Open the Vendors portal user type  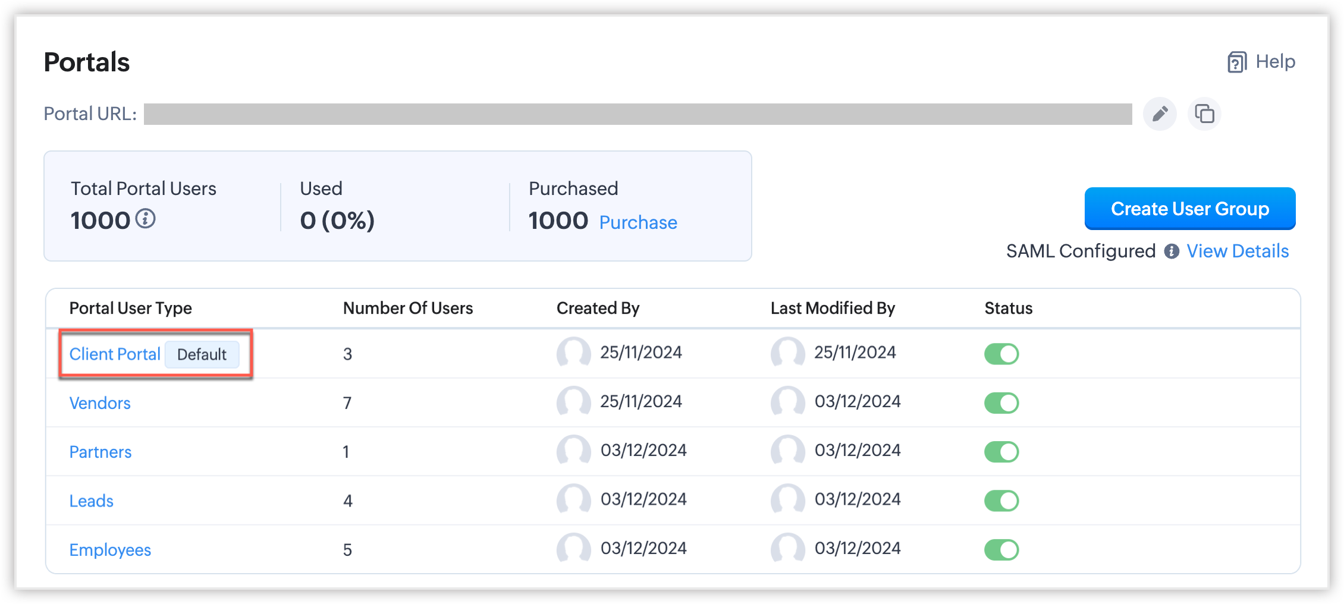(100, 403)
